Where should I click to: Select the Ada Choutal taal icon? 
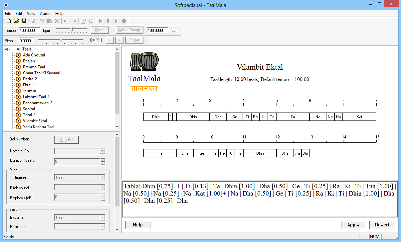tap(19, 55)
